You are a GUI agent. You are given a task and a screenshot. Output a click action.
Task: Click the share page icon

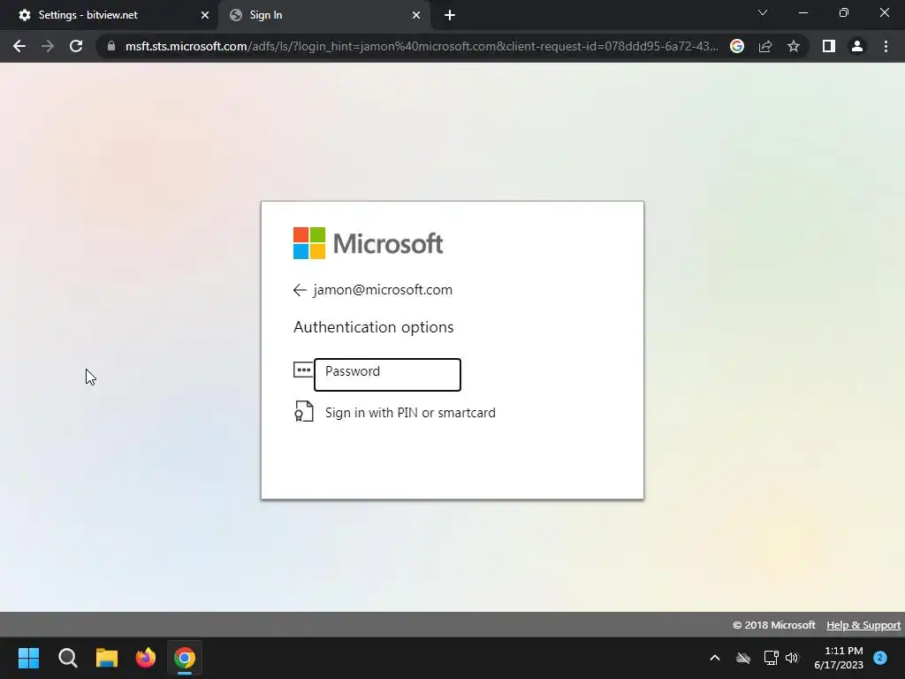[x=765, y=46]
